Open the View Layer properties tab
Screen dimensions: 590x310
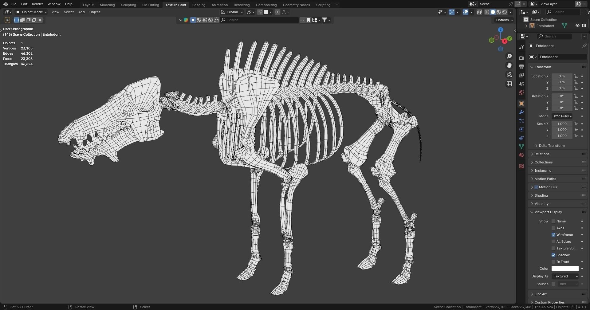point(521,75)
